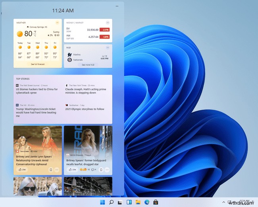The width and height of the screenshot is (258, 207).
Task: Open the story card showing industrial machinery
Action: point(88,186)
